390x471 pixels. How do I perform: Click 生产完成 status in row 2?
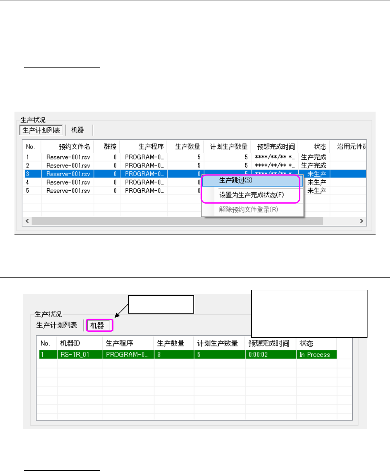point(314,165)
